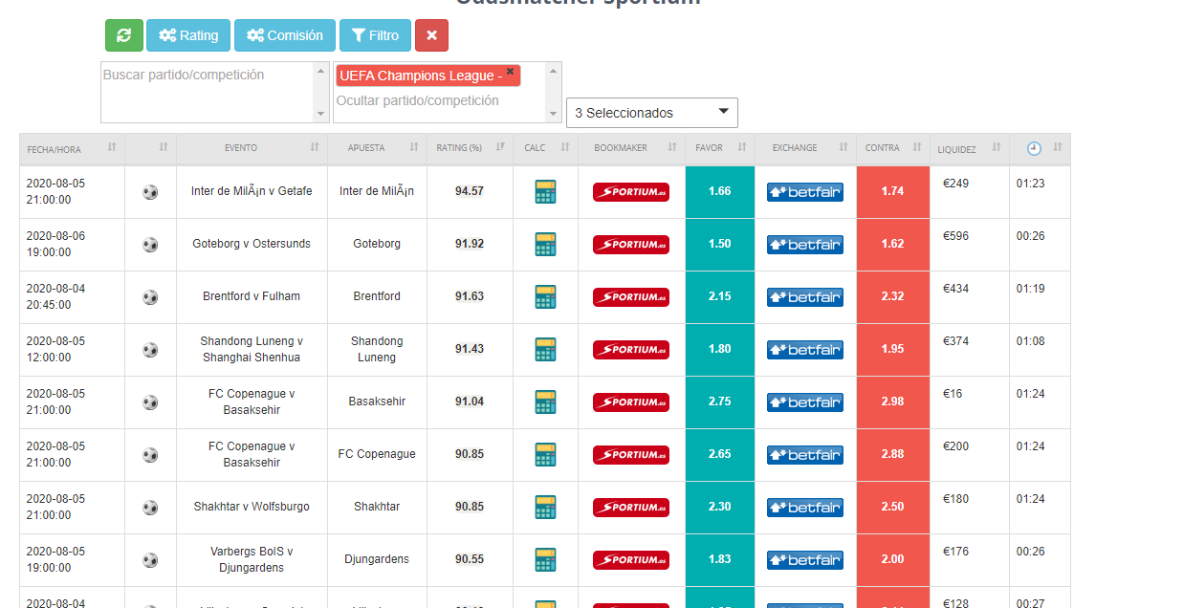Sort the table by CONTRA column
The height and width of the screenshot is (608, 1183).
point(893,148)
